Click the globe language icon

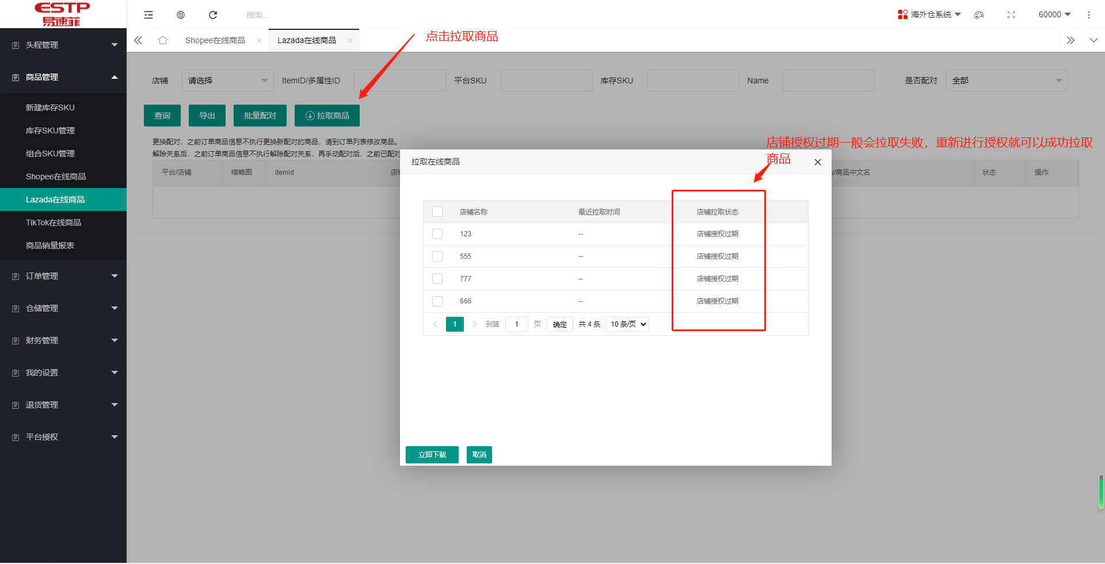[x=181, y=15]
